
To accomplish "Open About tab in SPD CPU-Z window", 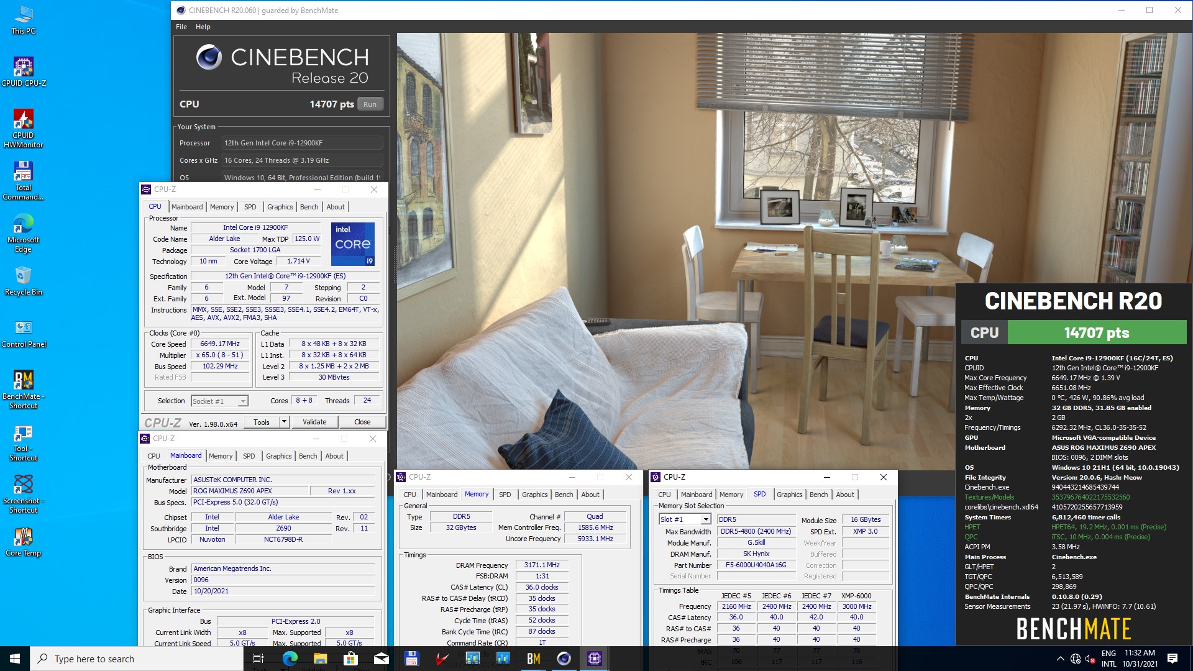I will (x=845, y=495).
